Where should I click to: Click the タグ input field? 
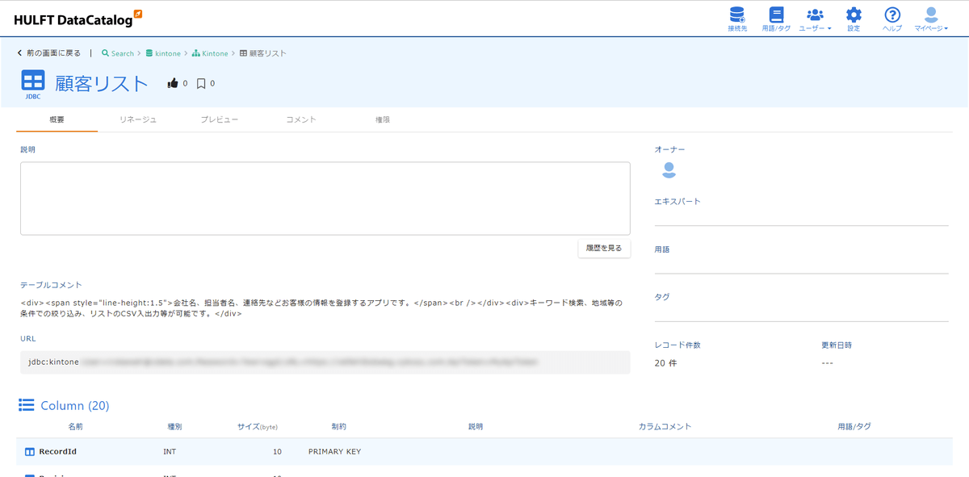pyautogui.click(x=801, y=312)
